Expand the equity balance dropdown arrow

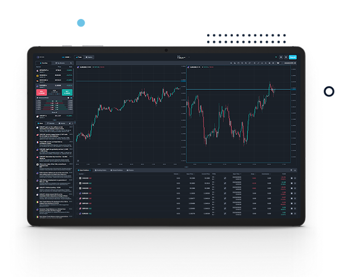(188, 57)
